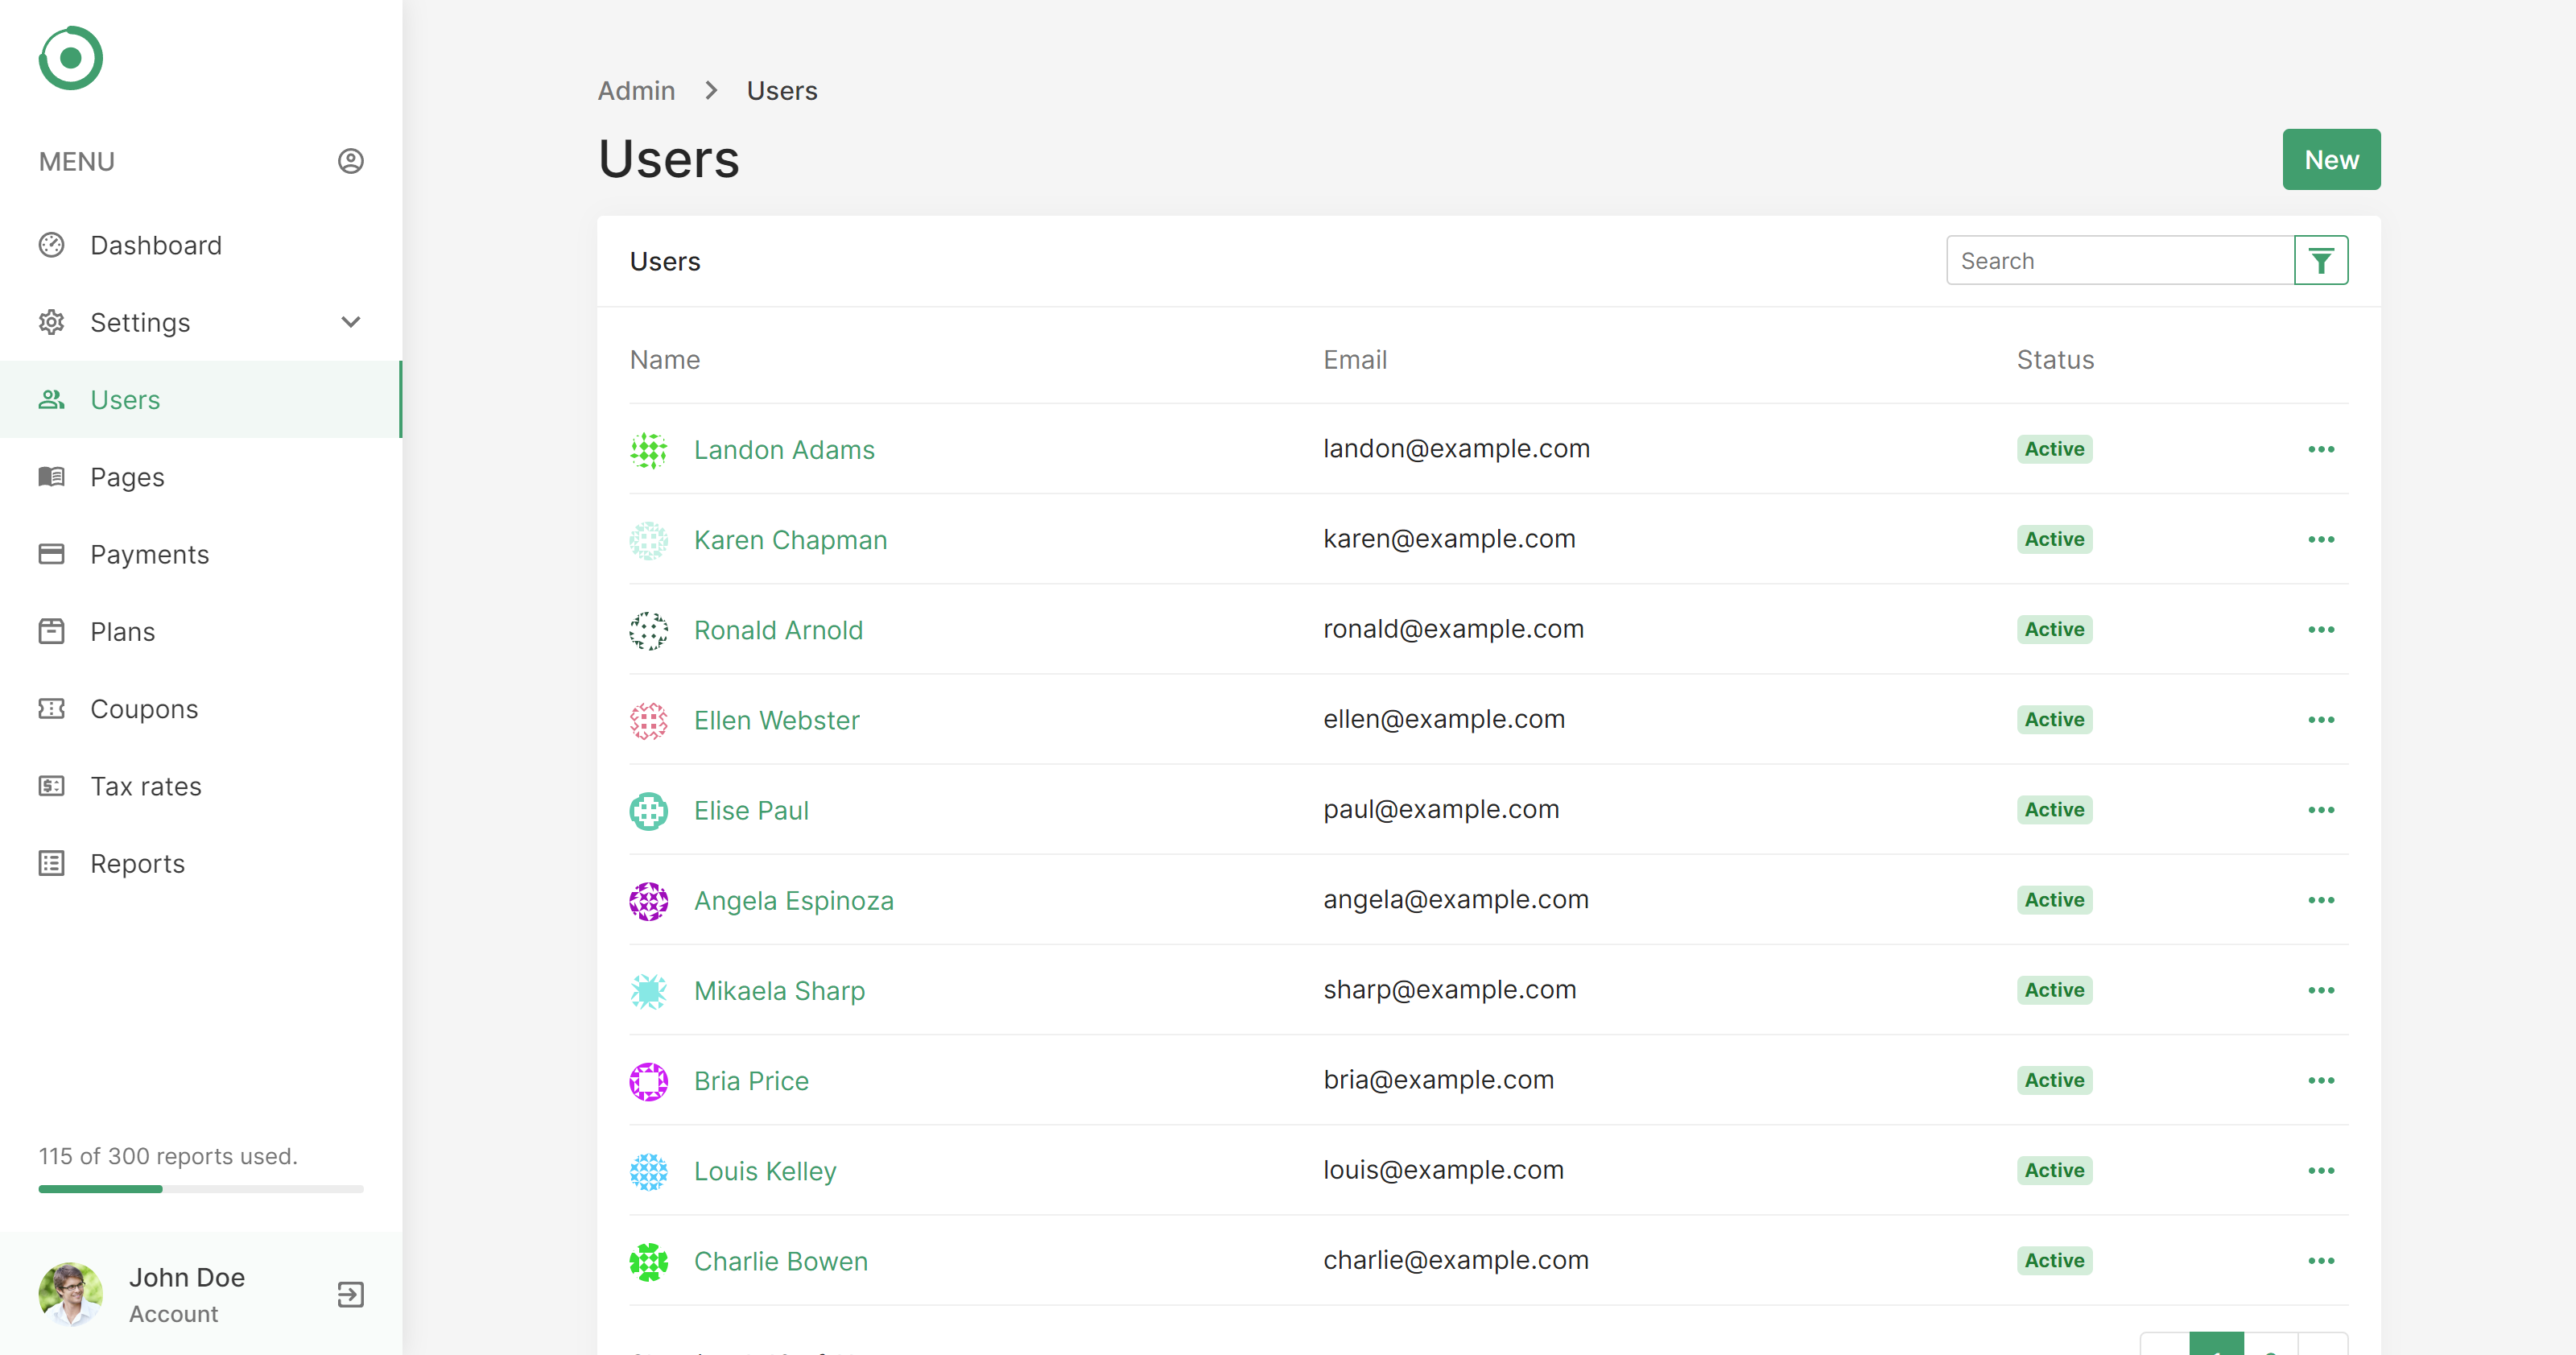The width and height of the screenshot is (2576, 1355).
Task: Open Bria Price user page
Action: (751, 1081)
